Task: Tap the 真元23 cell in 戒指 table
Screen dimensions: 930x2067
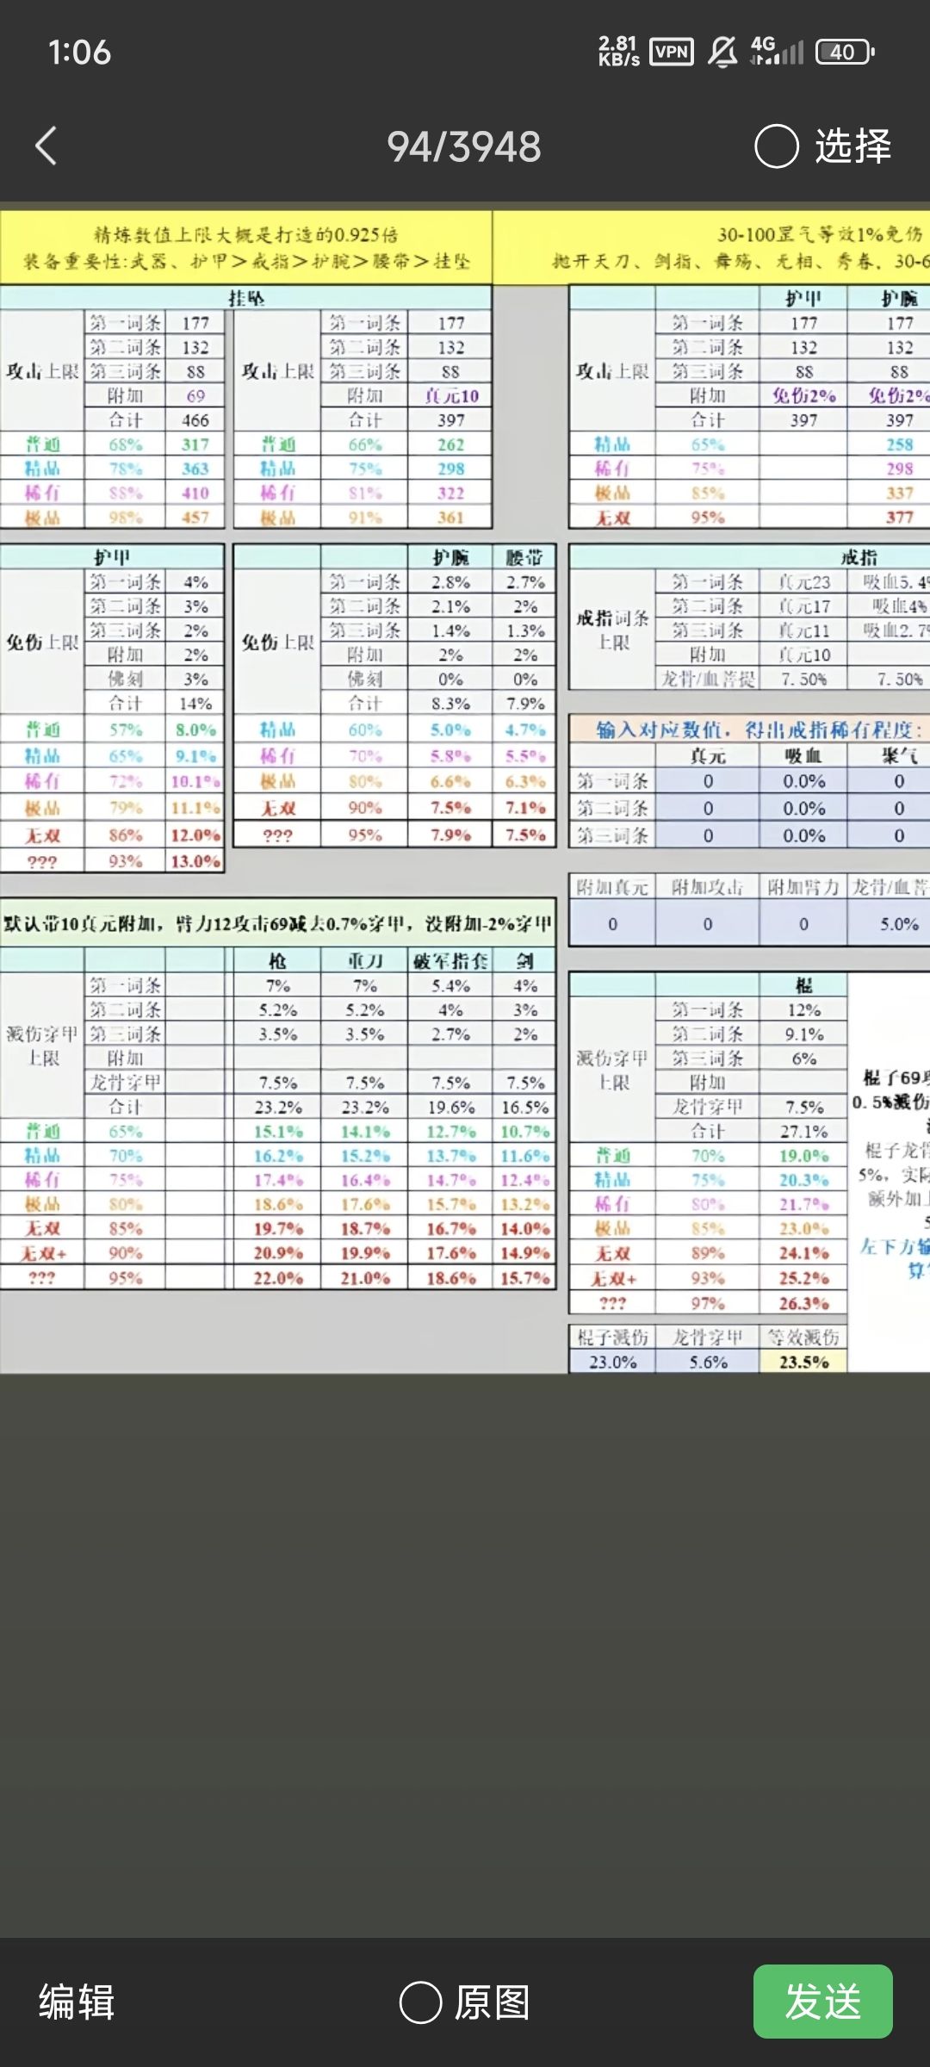Action: (x=803, y=581)
